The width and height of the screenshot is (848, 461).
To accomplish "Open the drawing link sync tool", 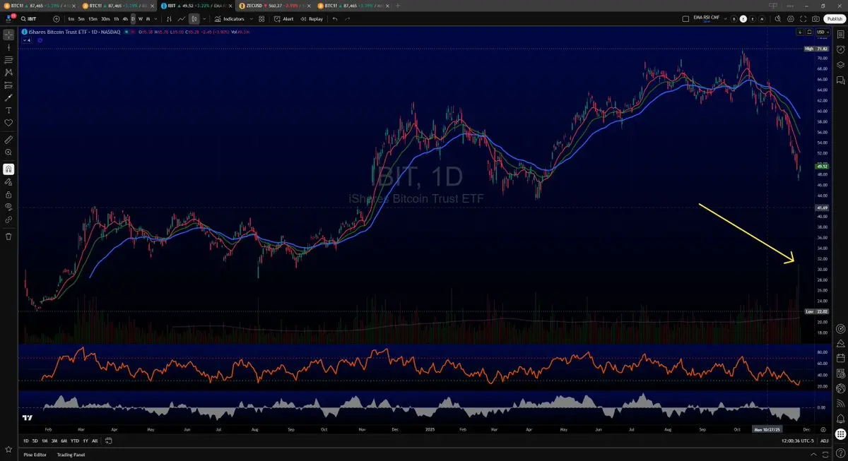I will (8, 220).
